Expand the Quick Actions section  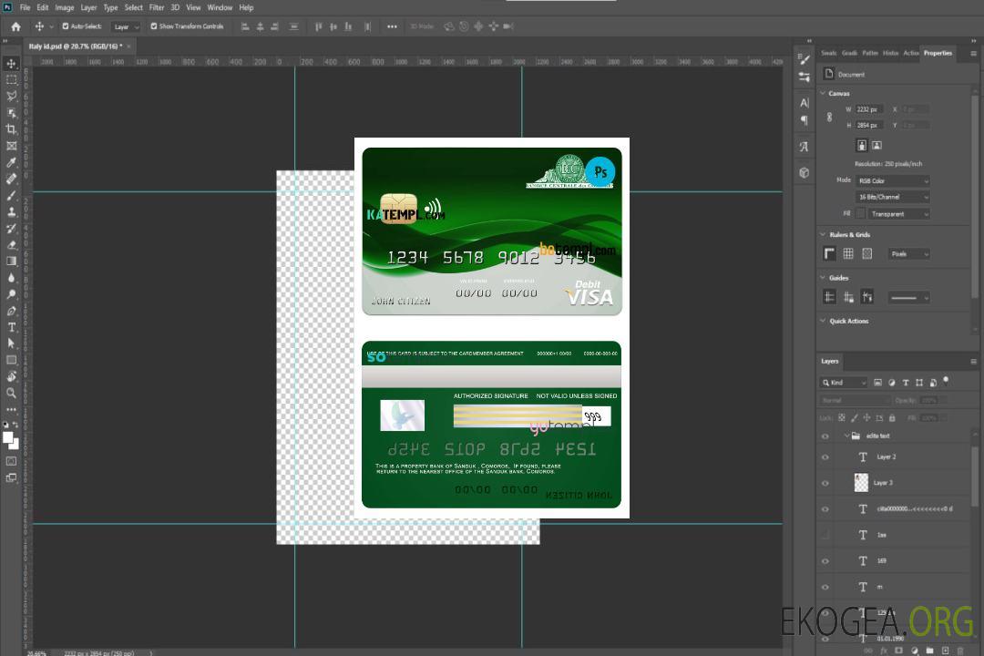pos(823,321)
